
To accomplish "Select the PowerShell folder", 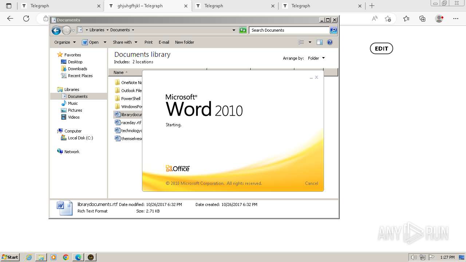I will 127,99.
